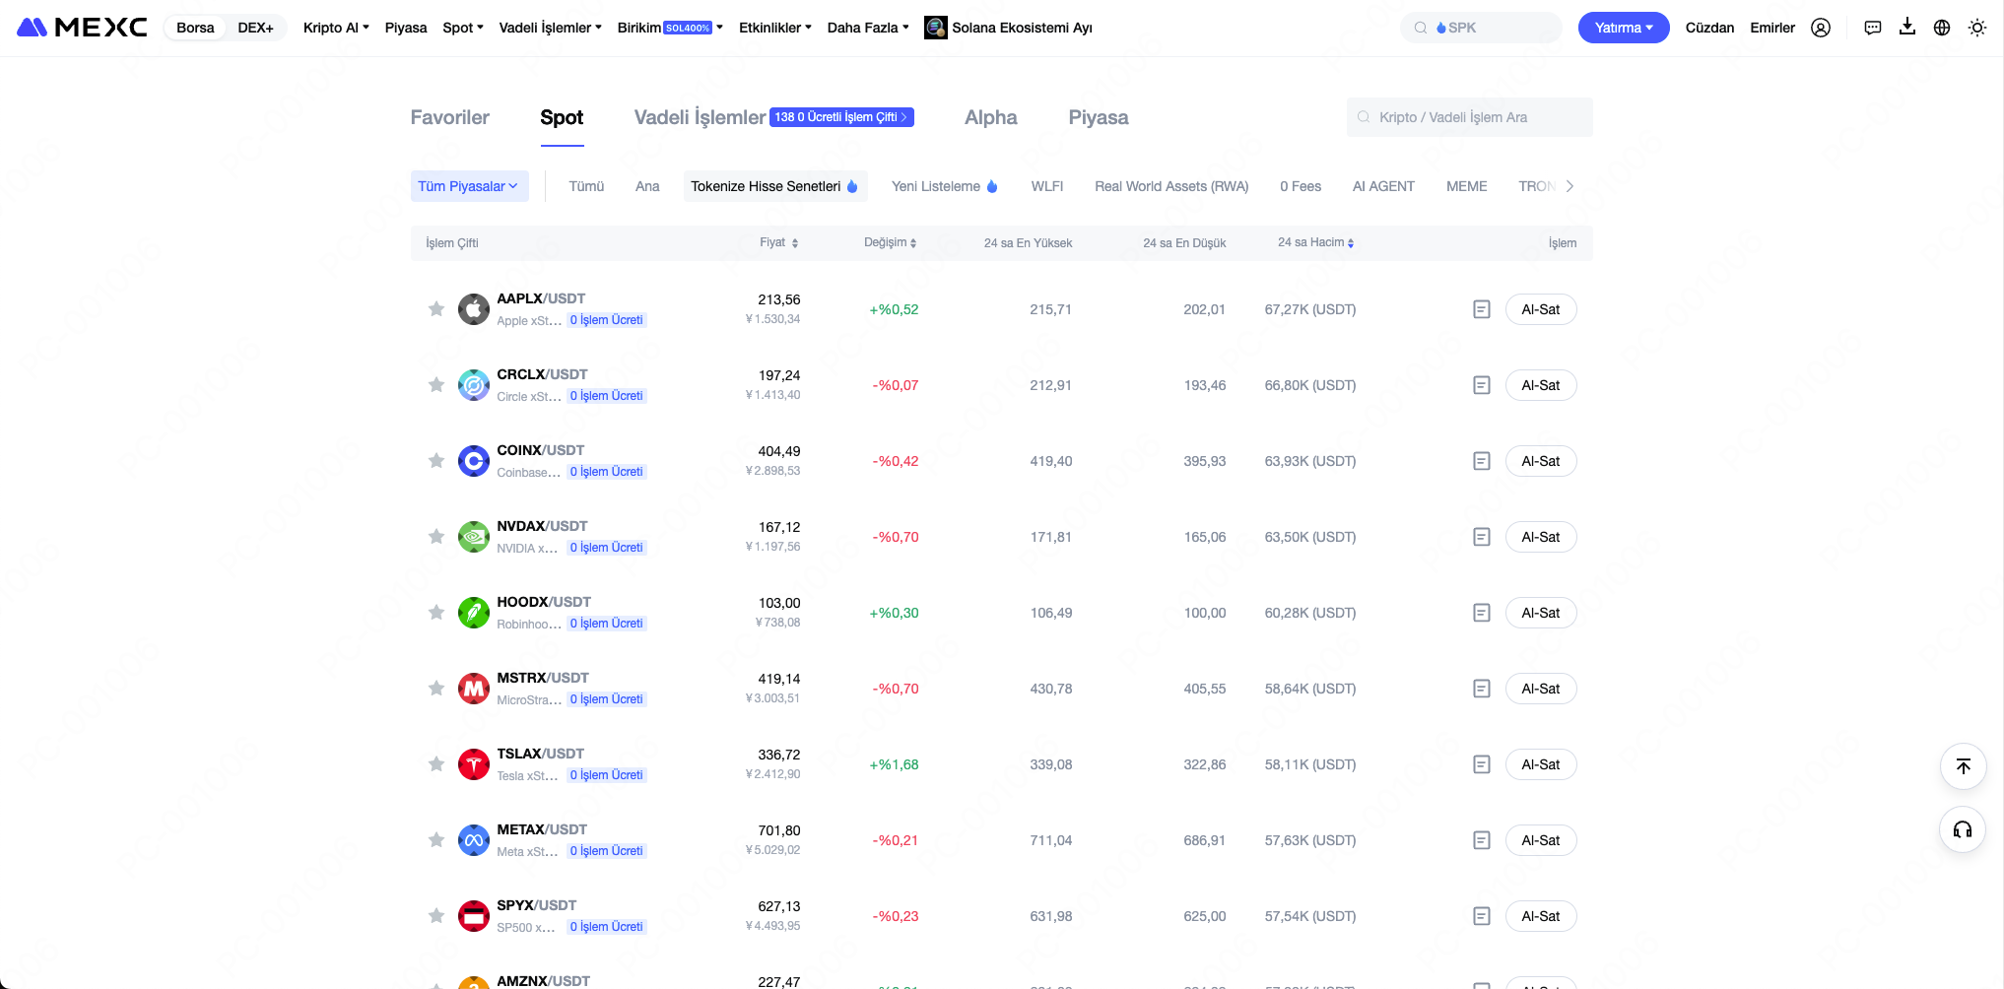Open the user profile account icon

[x=1821, y=28]
